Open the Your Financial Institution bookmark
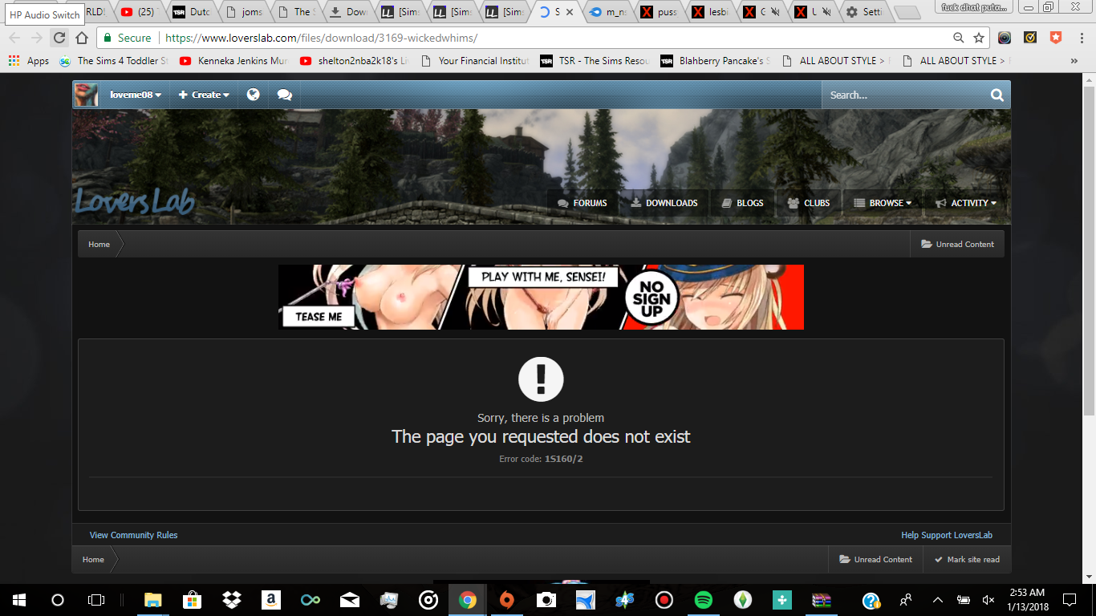1096x616 pixels. pos(474,61)
